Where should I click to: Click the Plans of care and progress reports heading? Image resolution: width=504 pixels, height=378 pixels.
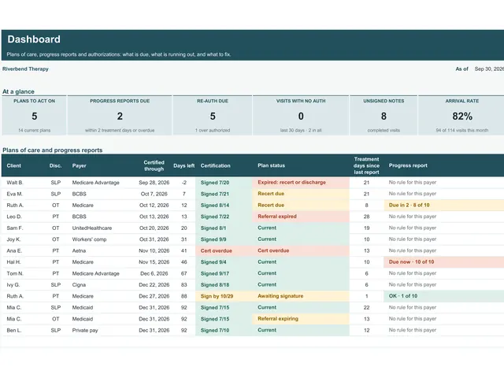pyautogui.click(x=53, y=150)
